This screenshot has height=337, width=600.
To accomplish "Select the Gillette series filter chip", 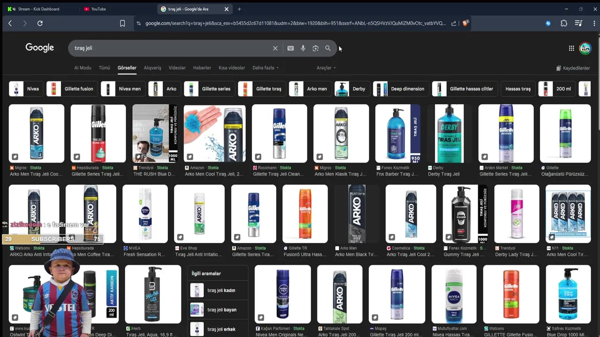I will coord(209,89).
